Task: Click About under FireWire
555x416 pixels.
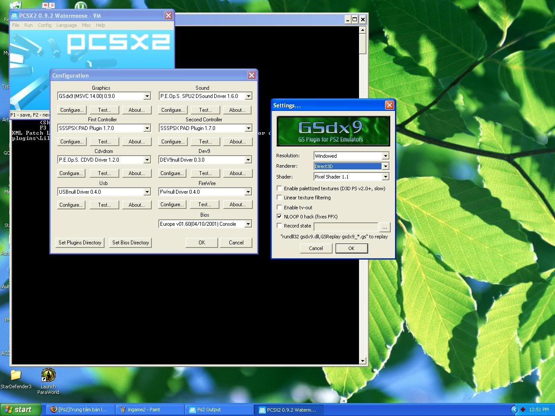Action: tap(237, 205)
